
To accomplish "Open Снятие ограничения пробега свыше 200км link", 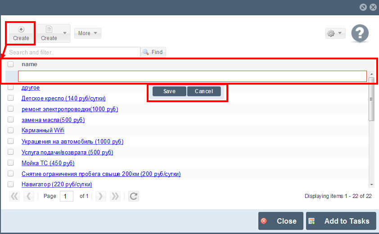I will pyautogui.click(x=101, y=174).
